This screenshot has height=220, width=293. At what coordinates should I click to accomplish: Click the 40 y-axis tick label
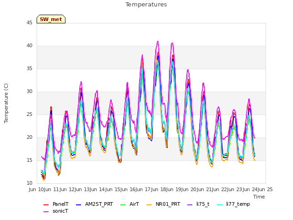(29, 46)
